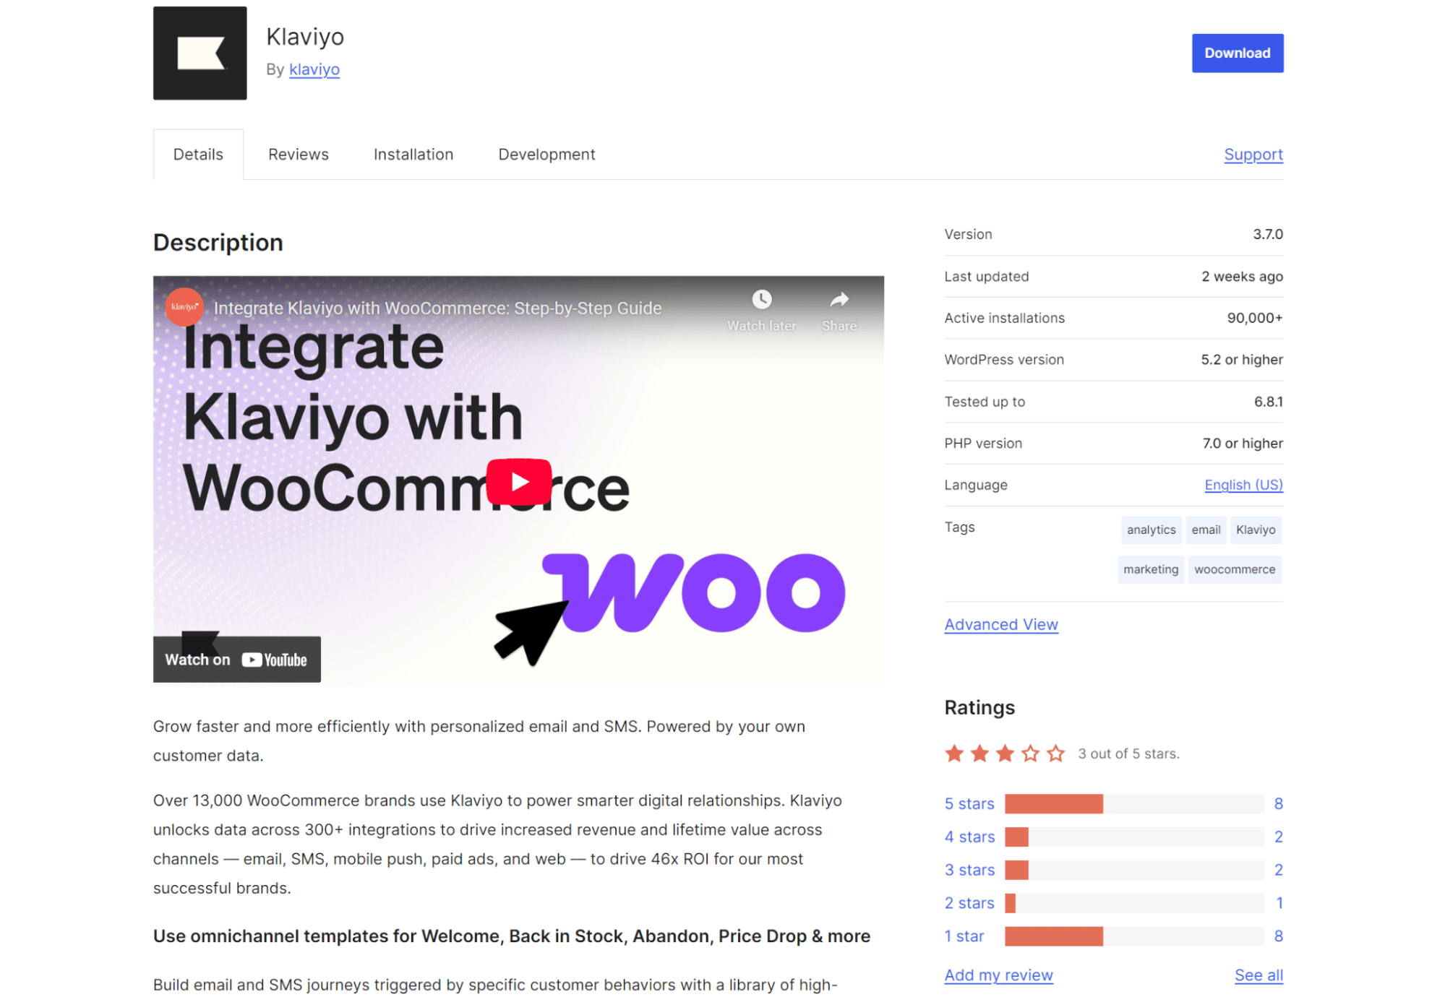Click the 5 stars rating bar
The image size is (1445, 997).
tap(1133, 803)
